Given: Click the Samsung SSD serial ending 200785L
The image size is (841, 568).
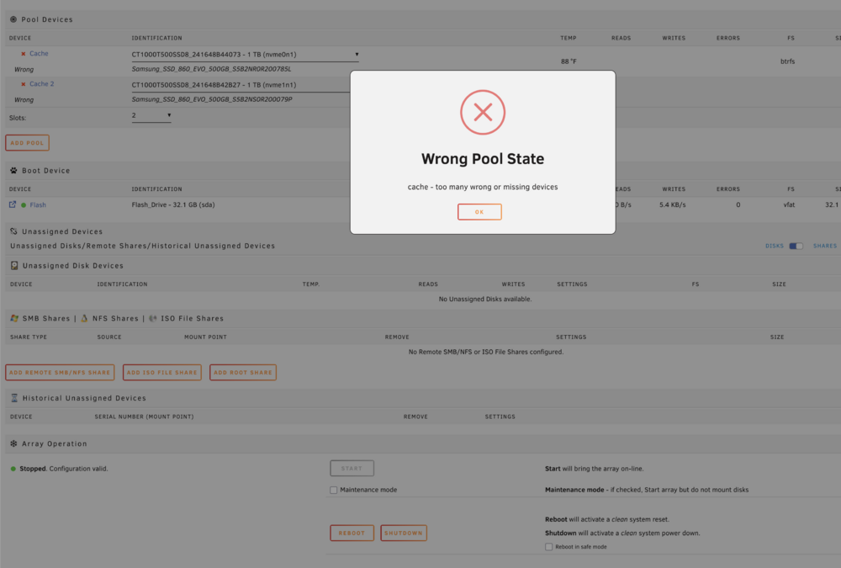Looking at the screenshot, I should click(211, 69).
